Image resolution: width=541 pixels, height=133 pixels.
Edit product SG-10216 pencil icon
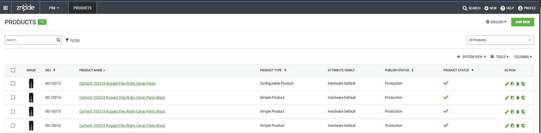pyautogui.click(x=507, y=126)
